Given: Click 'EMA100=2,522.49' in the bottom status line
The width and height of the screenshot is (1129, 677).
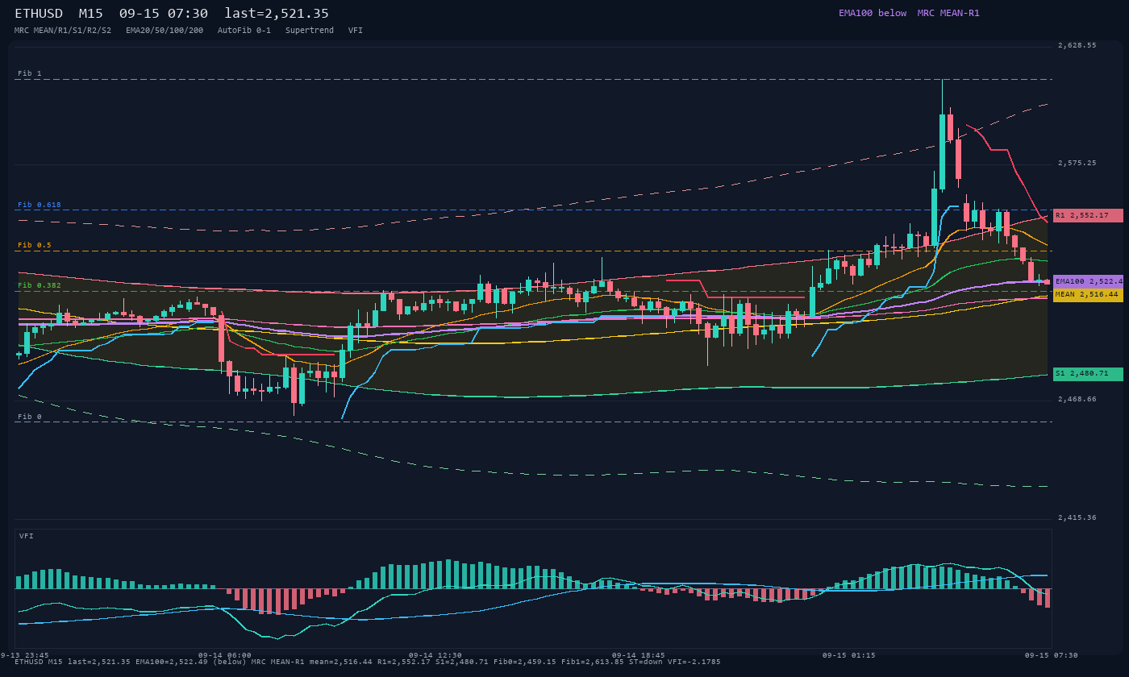Looking at the screenshot, I should point(171,662).
